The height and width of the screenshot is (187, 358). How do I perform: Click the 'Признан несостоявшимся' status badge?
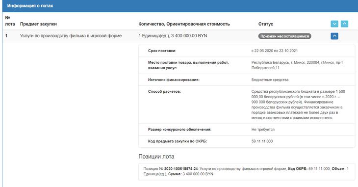click(285, 36)
